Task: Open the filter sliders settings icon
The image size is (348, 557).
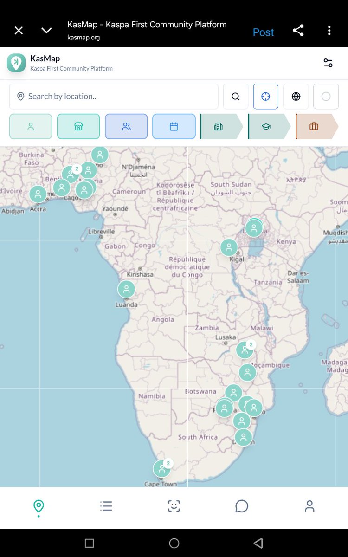Action: [328, 63]
